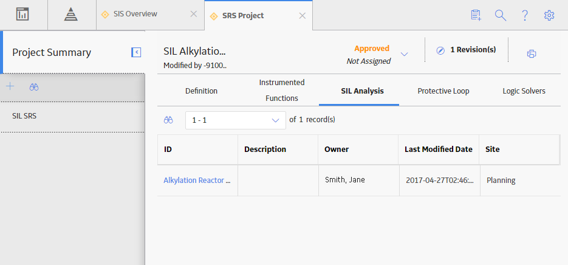Select the Definition tab

(x=202, y=91)
